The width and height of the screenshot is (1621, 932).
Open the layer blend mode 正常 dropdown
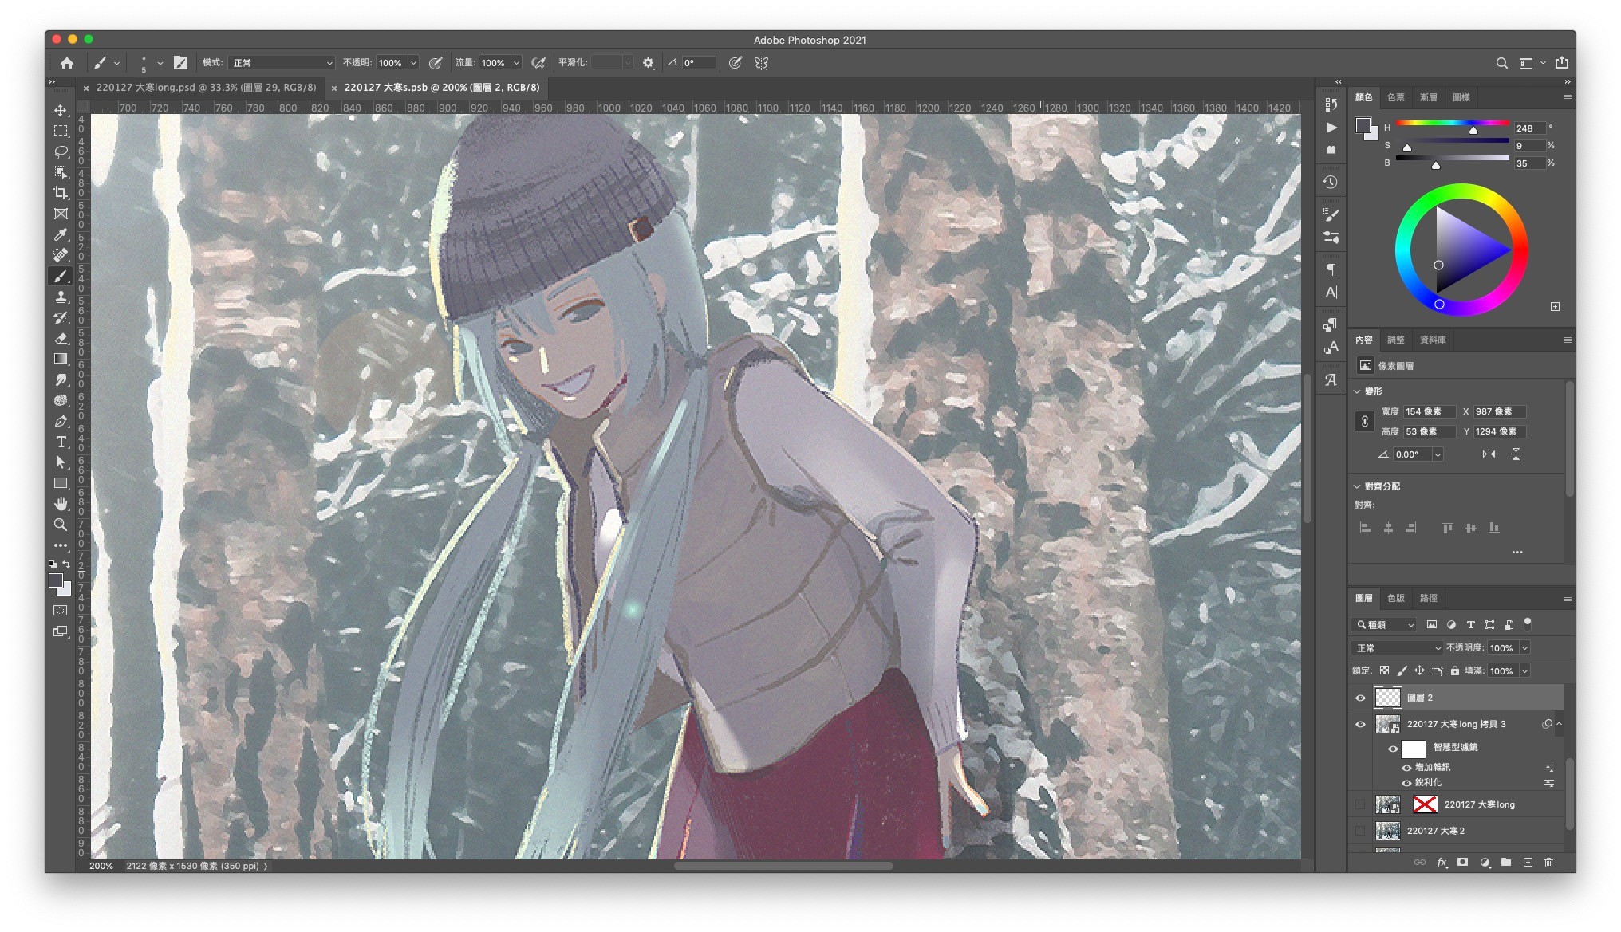(1398, 648)
